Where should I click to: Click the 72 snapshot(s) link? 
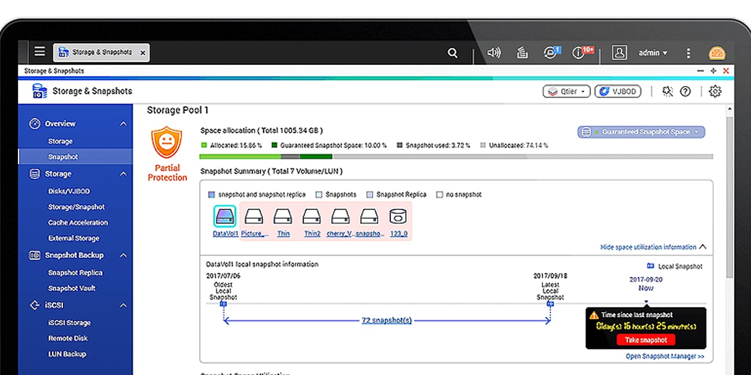(386, 320)
